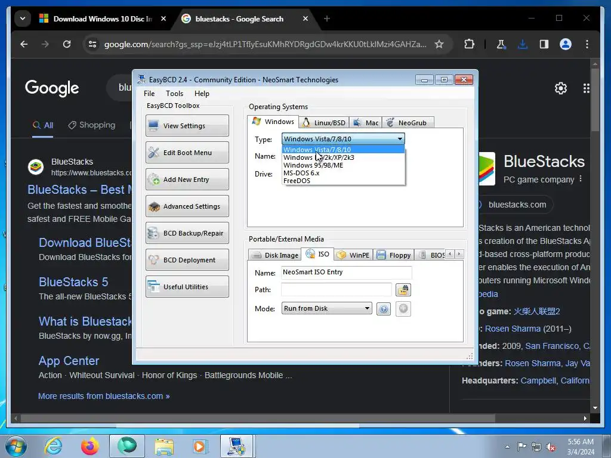Bookmark this page with star icon
Viewport: 611px width, 458px height.
click(439, 44)
